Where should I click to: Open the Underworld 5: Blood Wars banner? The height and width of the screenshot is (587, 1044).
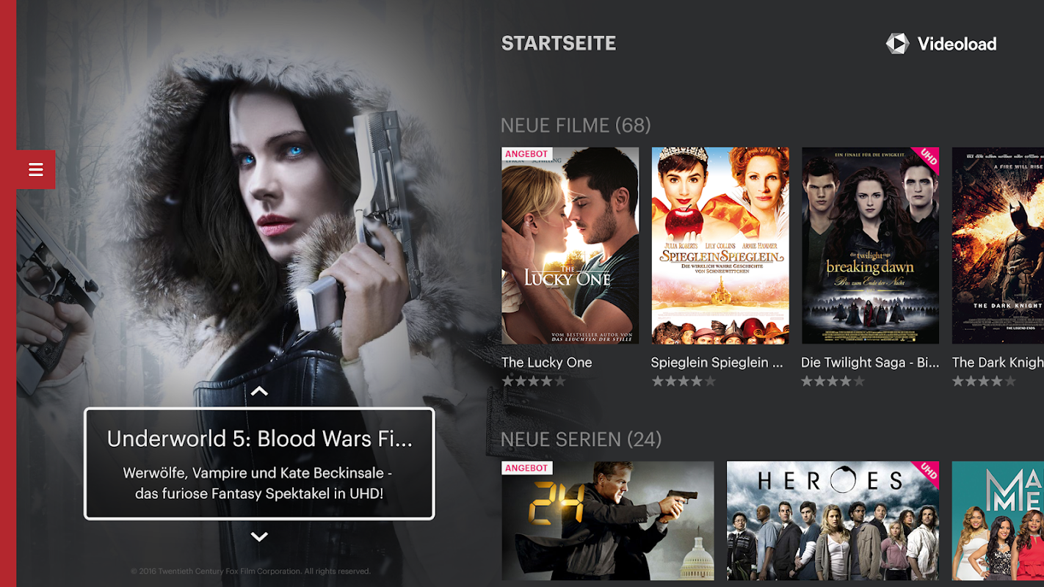(259, 464)
